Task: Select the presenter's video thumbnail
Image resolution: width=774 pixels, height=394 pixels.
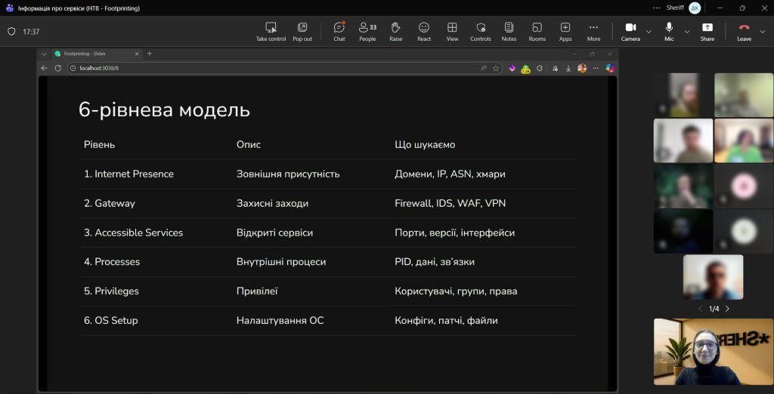Action: [x=713, y=352]
